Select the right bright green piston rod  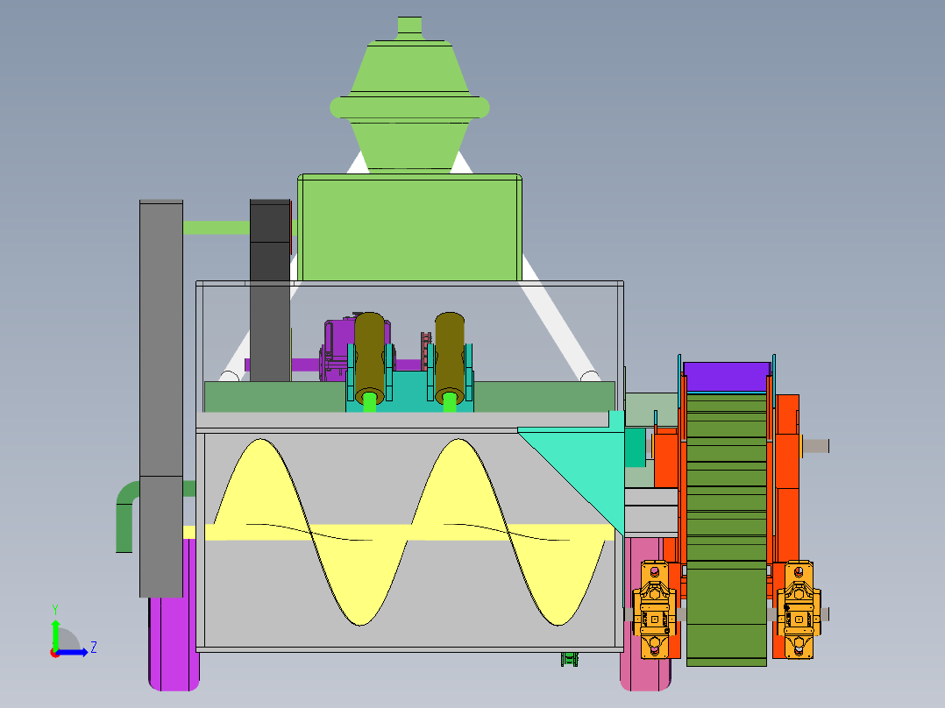(x=450, y=402)
